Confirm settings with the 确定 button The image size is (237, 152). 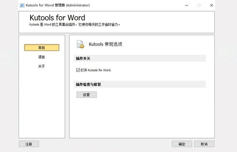182,144
